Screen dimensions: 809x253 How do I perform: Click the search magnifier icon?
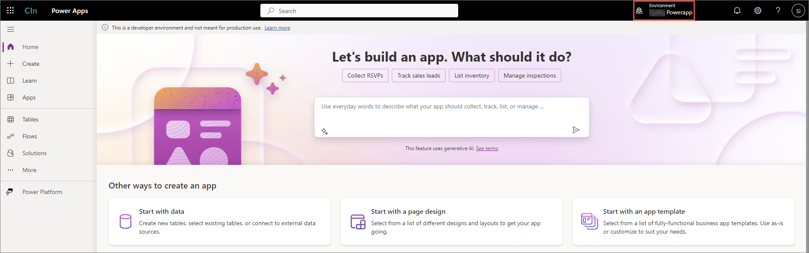[271, 11]
